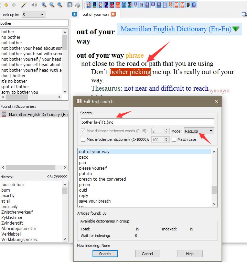Click the word list scroll-down arrow

[65, 91]
